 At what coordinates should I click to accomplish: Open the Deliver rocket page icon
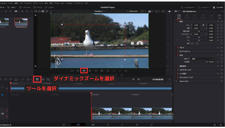151,125
